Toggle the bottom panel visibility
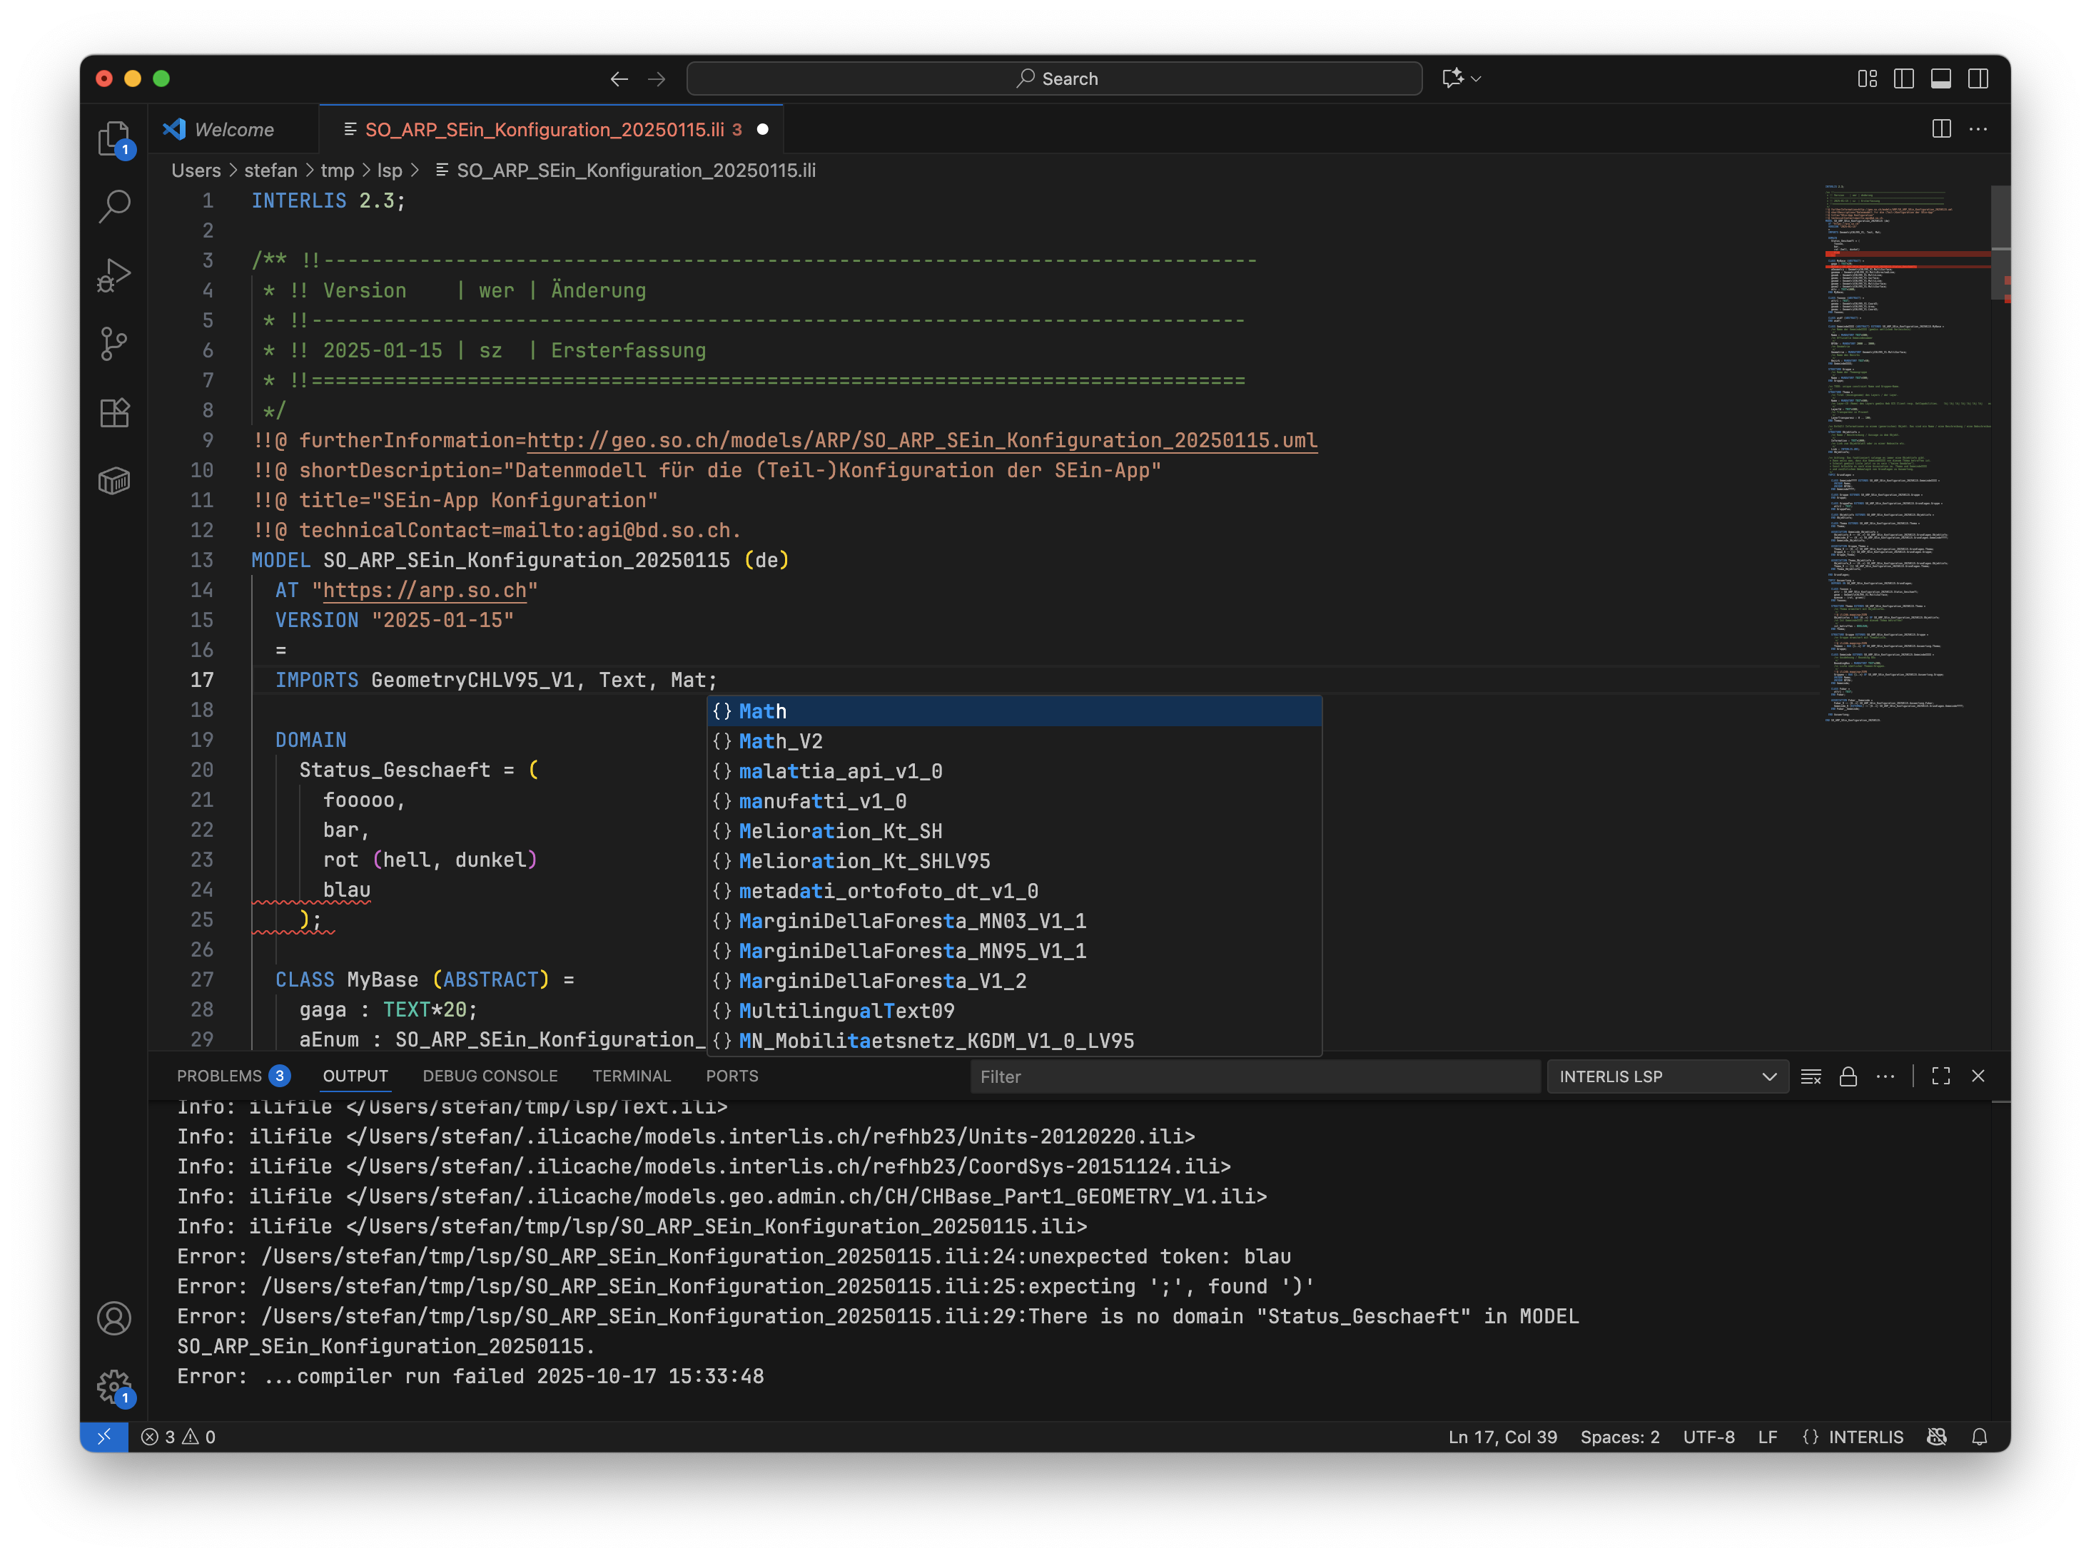The height and width of the screenshot is (1558, 2091). (1941, 79)
